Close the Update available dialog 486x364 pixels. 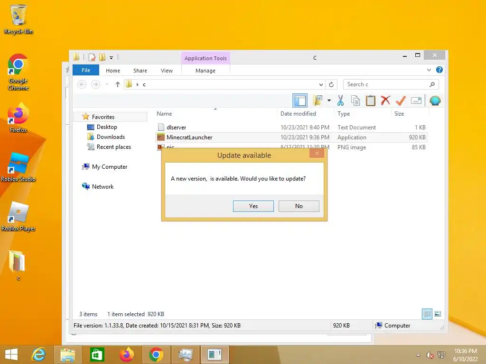tap(317, 154)
